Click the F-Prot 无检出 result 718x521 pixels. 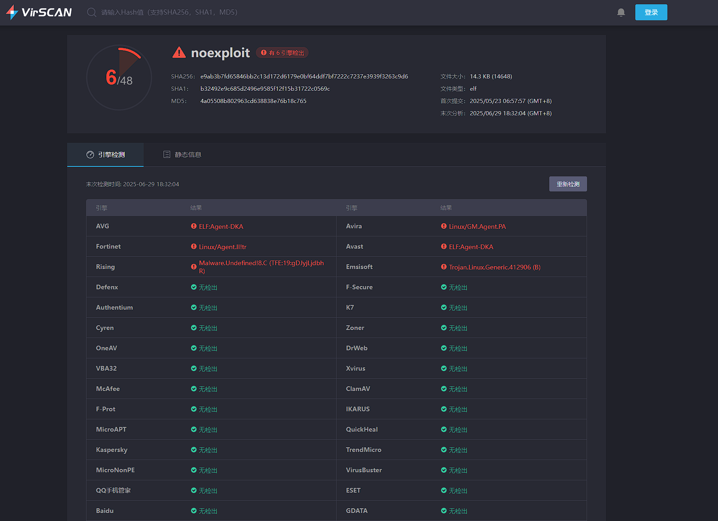point(208,409)
